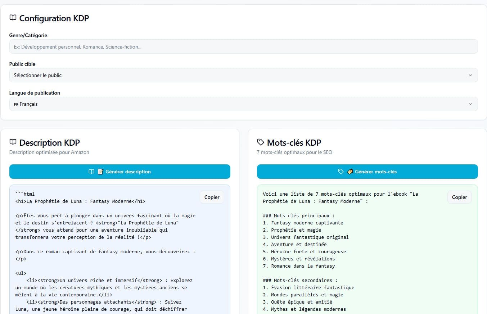
Task: Click the Genre/Catégorie label
Action: click(x=28, y=35)
